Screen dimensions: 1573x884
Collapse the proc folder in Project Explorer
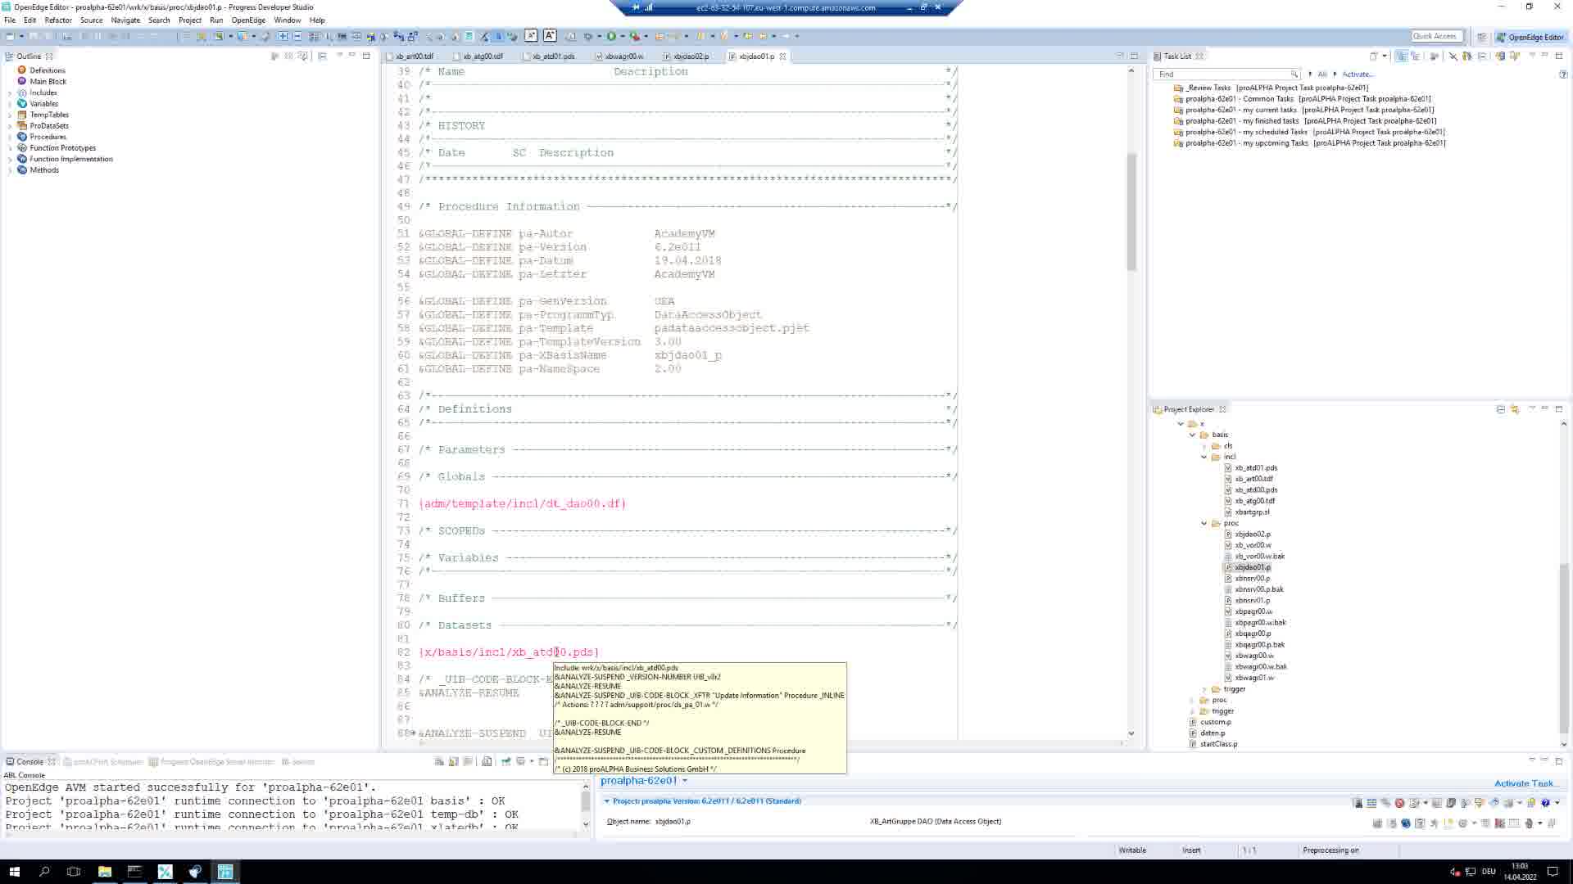coord(1204,524)
